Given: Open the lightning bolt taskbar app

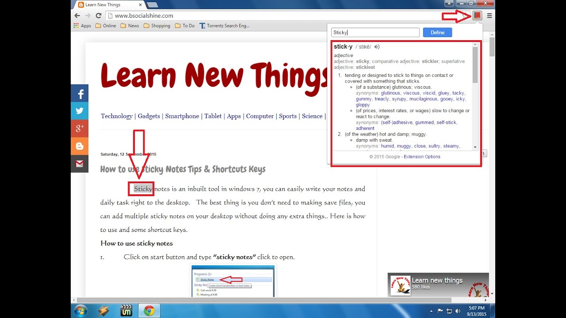Looking at the screenshot, I should 103,311.
